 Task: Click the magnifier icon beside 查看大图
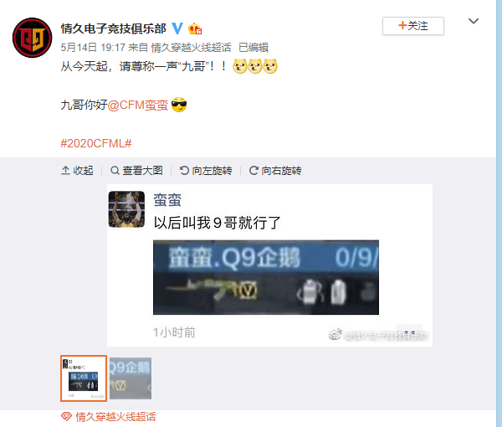[x=115, y=171]
